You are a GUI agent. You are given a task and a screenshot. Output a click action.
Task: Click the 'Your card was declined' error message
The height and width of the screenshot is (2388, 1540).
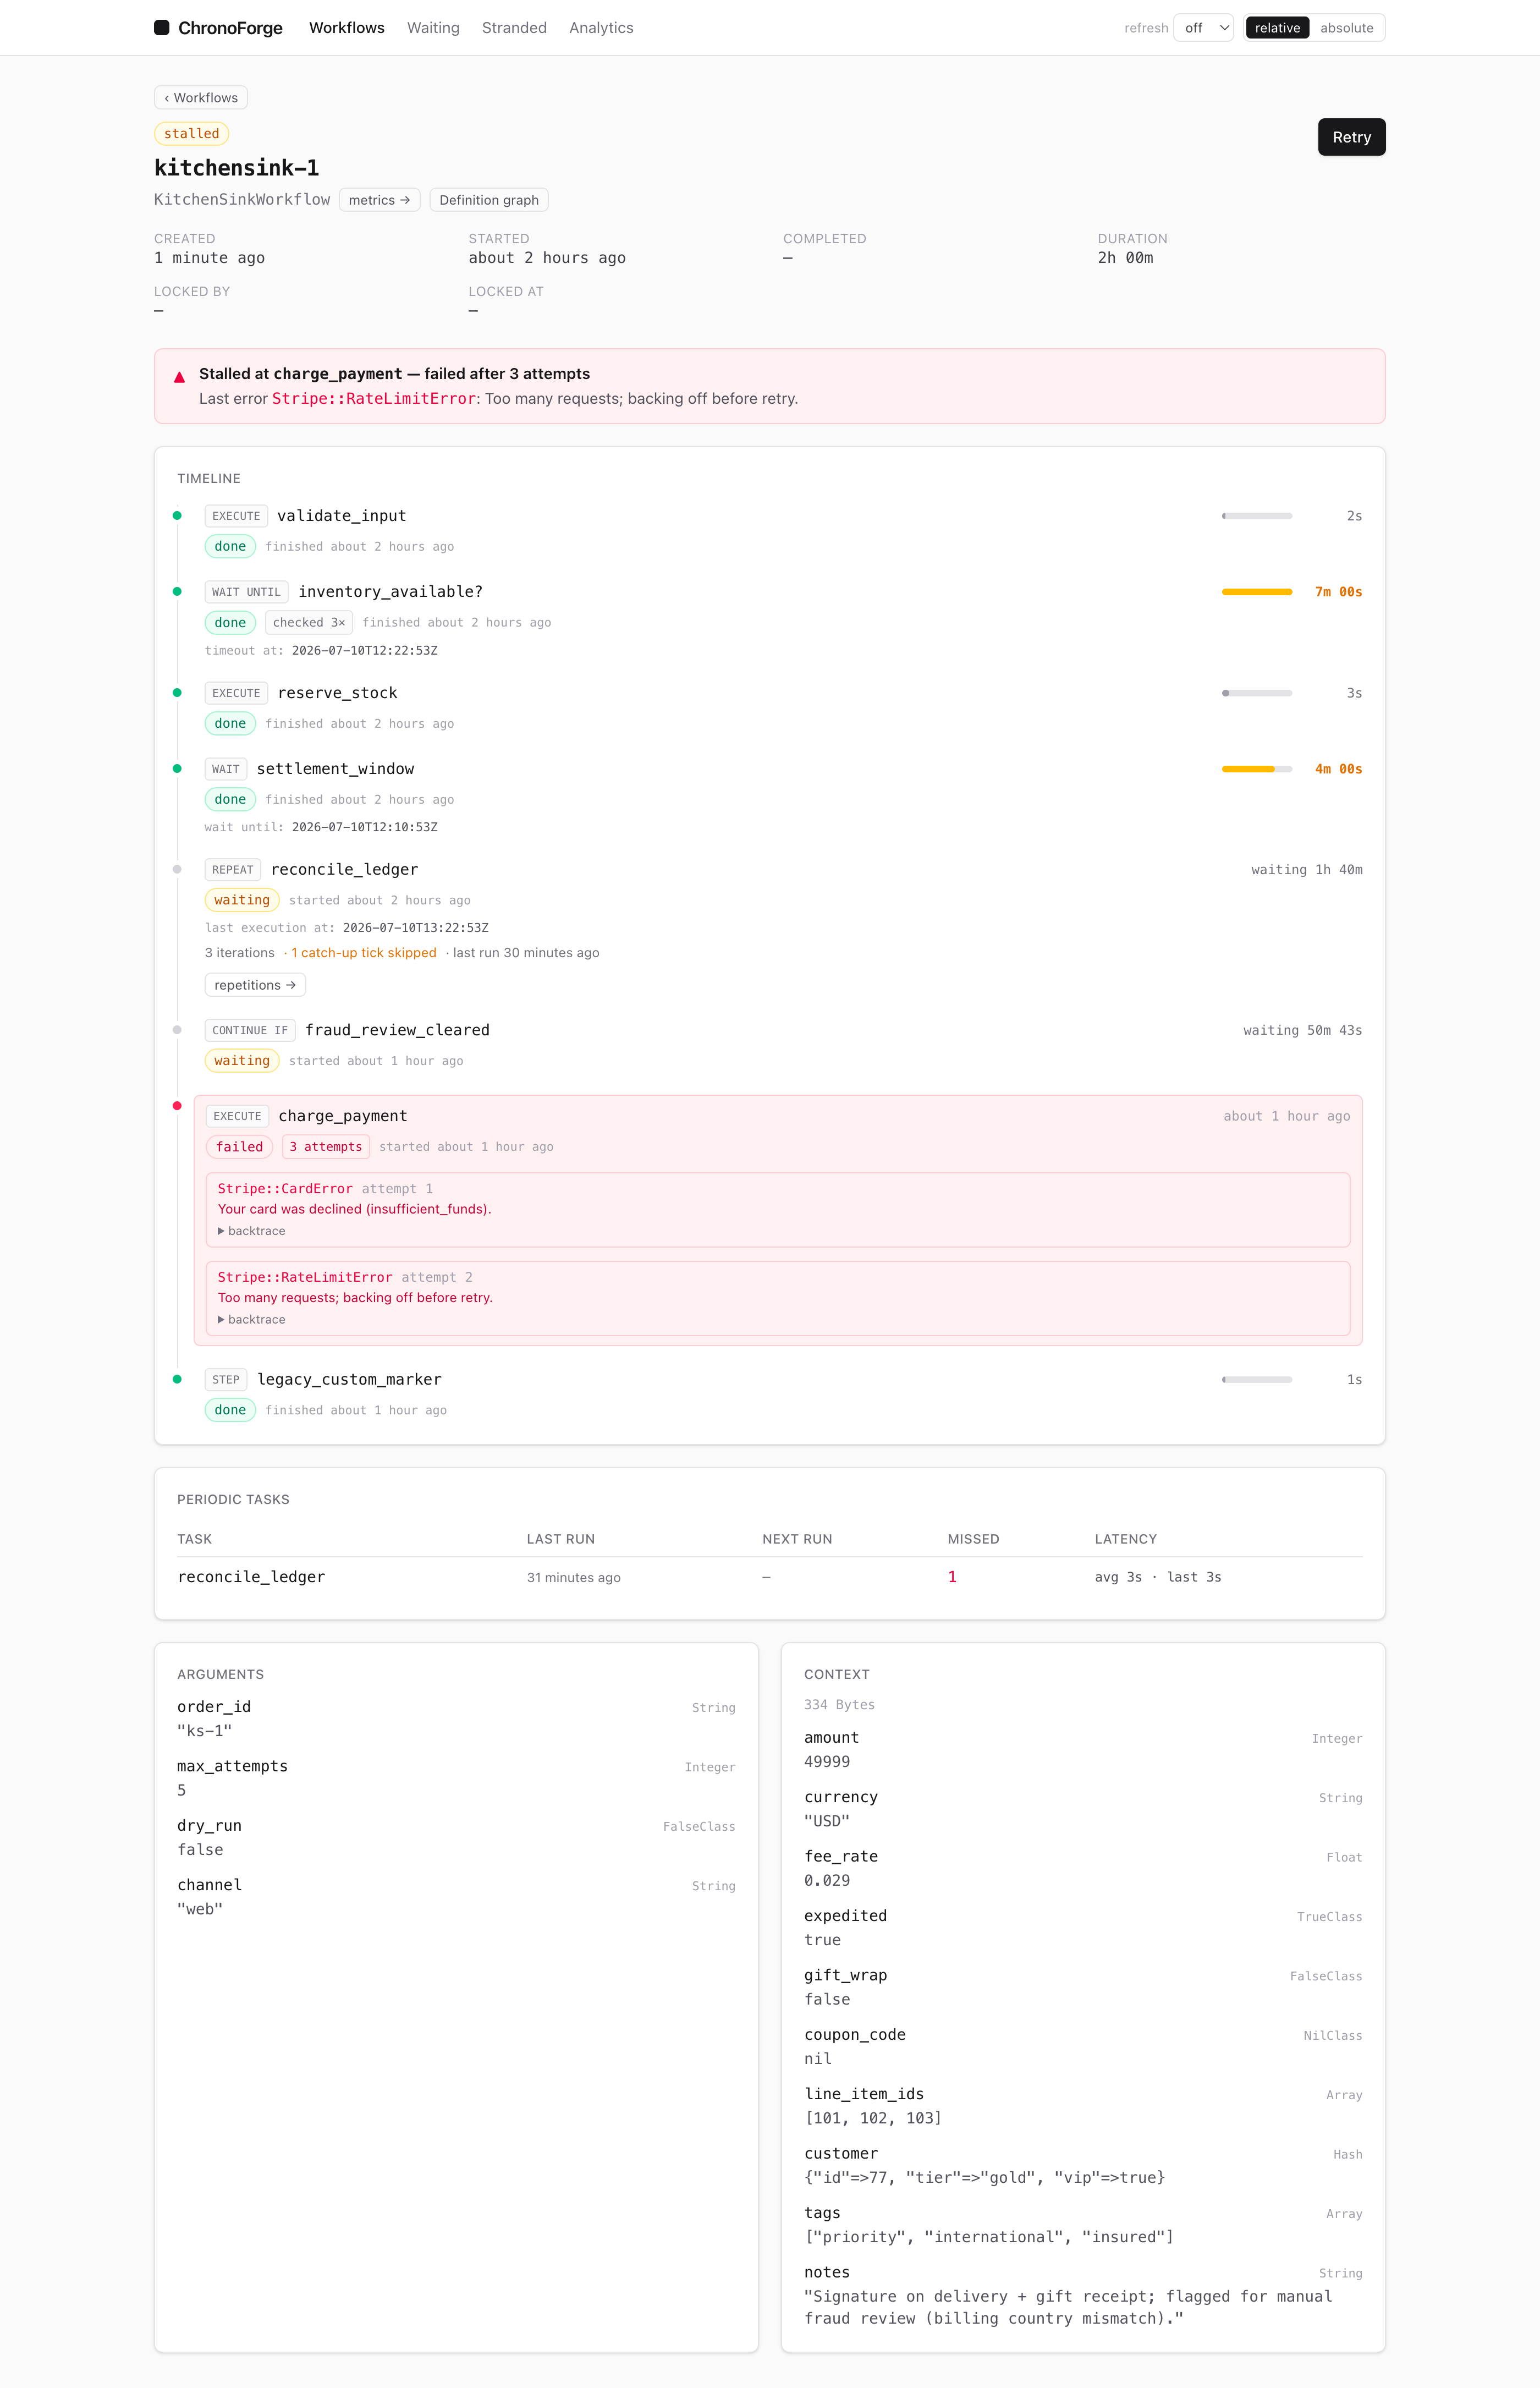click(354, 1209)
